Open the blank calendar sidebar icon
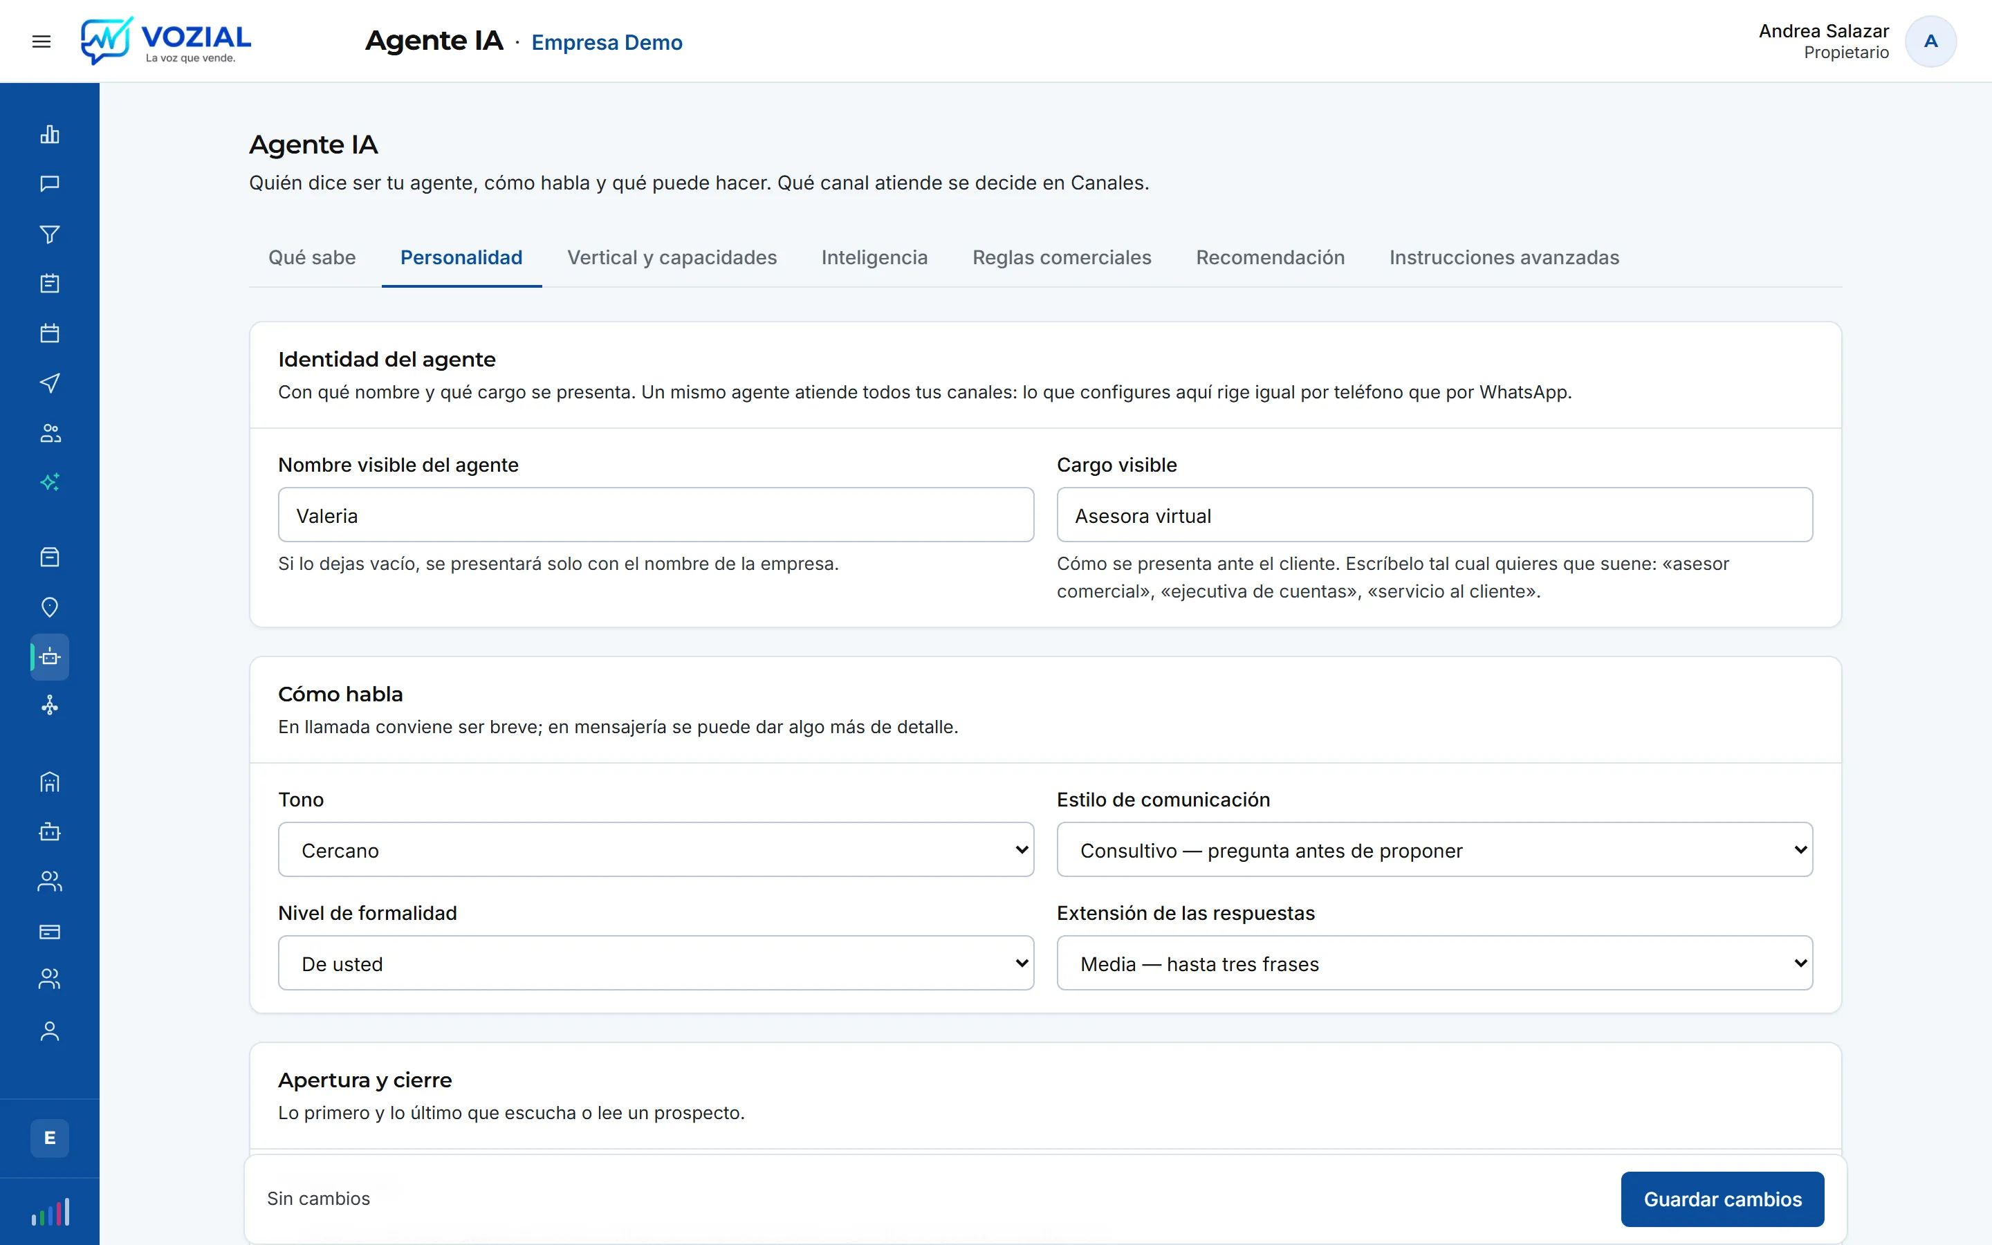Image resolution: width=1992 pixels, height=1245 pixels. [x=49, y=333]
